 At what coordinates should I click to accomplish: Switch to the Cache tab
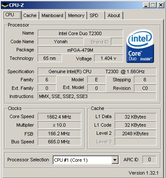tap(30, 15)
